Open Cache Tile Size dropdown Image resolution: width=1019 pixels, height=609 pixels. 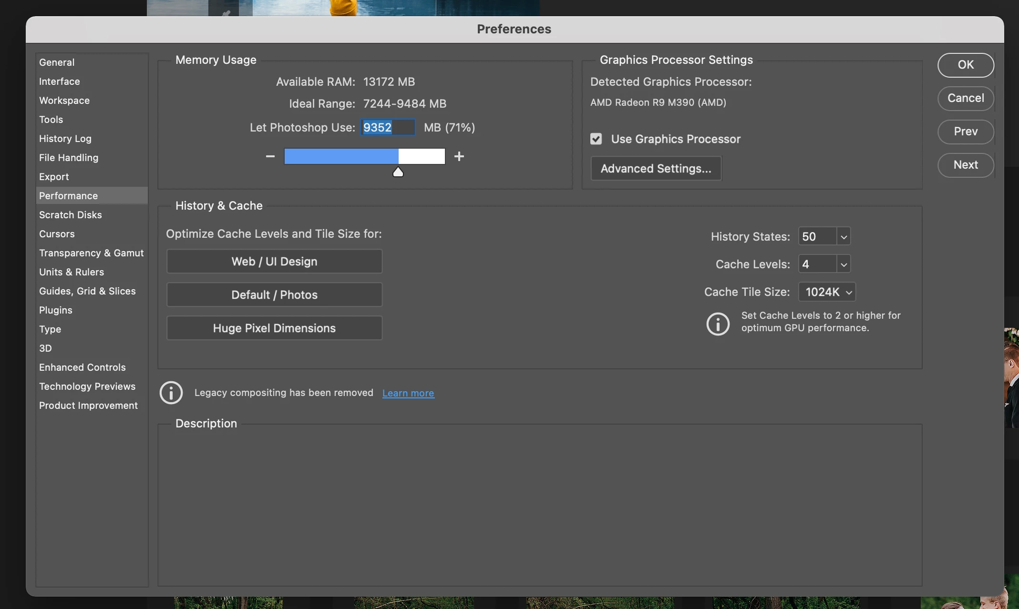(827, 292)
